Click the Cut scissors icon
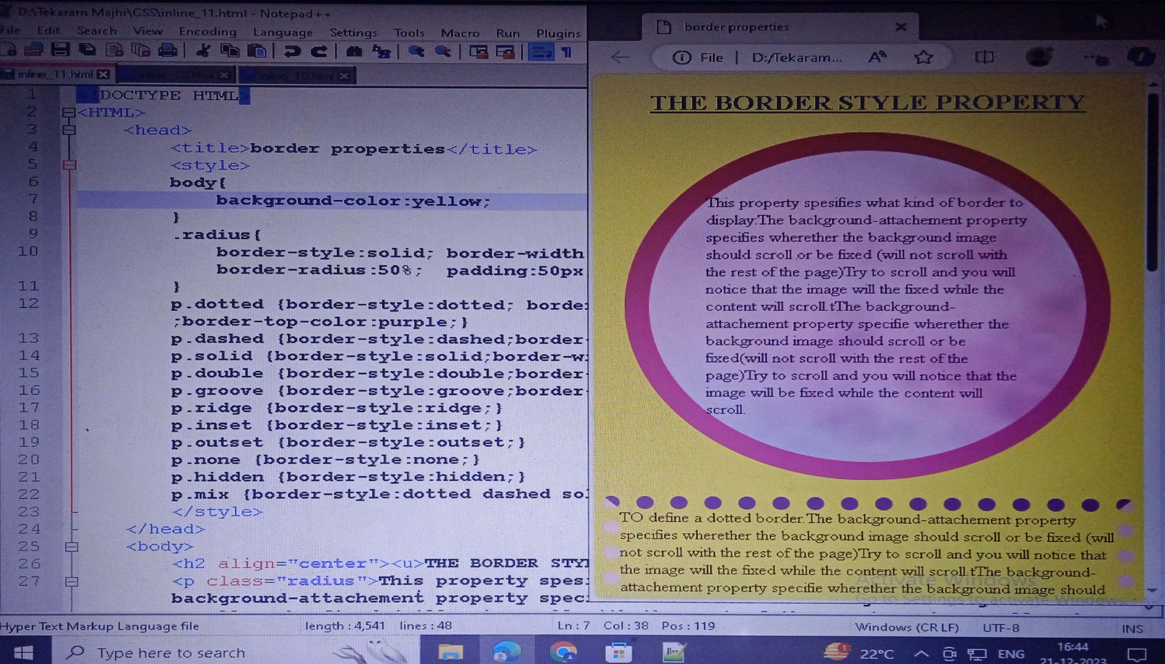This screenshot has width=1165, height=664. click(x=203, y=51)
